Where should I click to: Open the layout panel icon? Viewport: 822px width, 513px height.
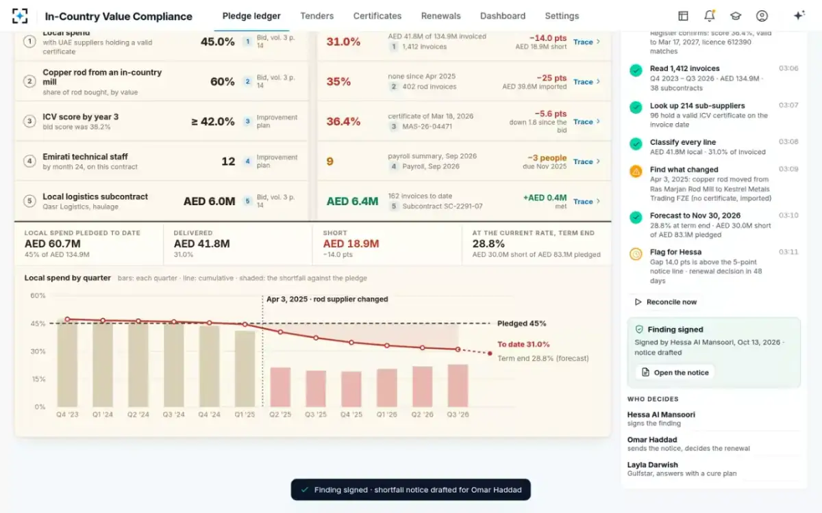pos(683,16)
